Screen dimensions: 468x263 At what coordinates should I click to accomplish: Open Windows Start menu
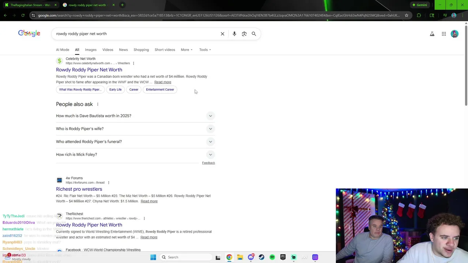(153, 257)
